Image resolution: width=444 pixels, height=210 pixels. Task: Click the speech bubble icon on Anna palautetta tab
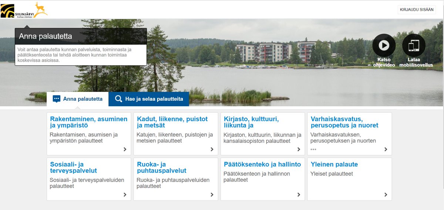pos(57,99)
